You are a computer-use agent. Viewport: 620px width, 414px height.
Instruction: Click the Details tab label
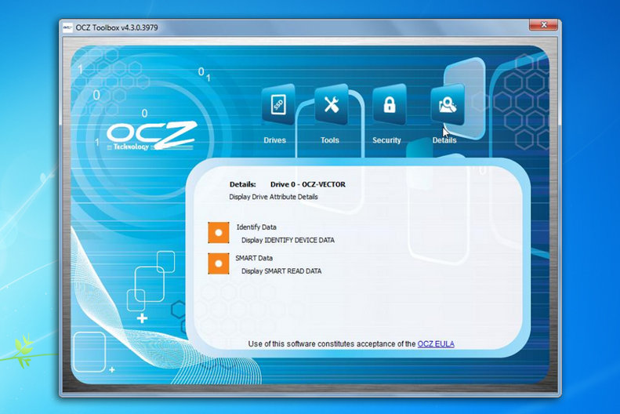[444, 140]
